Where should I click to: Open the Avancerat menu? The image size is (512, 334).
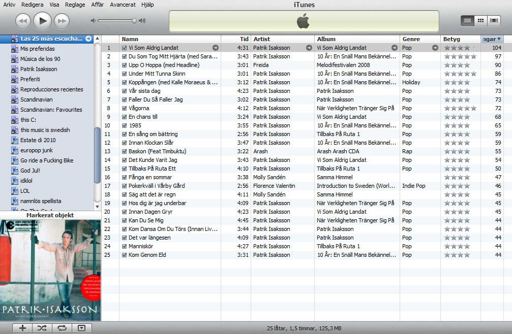(x=123, y=5)
